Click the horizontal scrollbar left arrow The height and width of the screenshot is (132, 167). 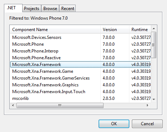pyautogui.click(x=13, y=105)
